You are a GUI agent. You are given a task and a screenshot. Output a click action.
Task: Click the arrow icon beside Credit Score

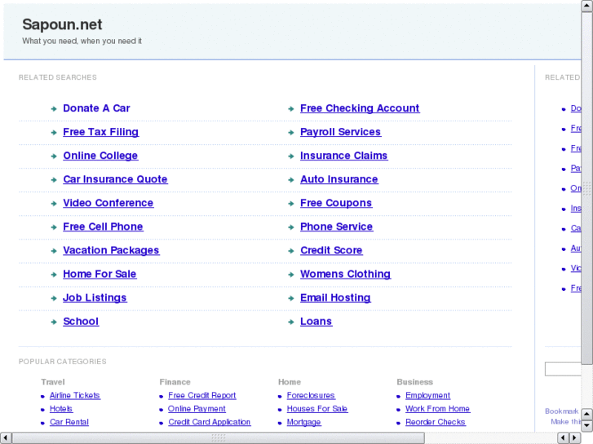[291, 251]
